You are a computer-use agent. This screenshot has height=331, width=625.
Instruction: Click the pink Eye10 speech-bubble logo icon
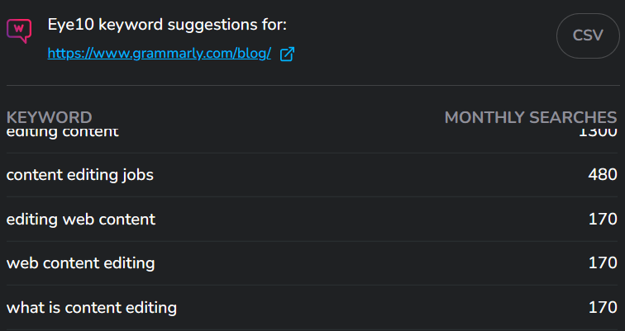point(19,31)
